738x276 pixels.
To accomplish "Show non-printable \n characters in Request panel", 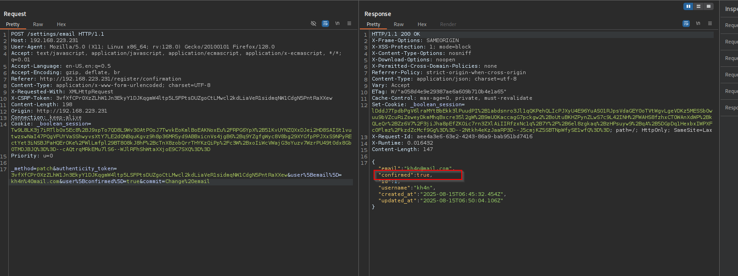I will [x=337, y=23].
